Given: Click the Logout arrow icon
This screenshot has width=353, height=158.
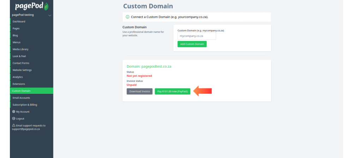Looking at the screenshot, I should [13, 119].
